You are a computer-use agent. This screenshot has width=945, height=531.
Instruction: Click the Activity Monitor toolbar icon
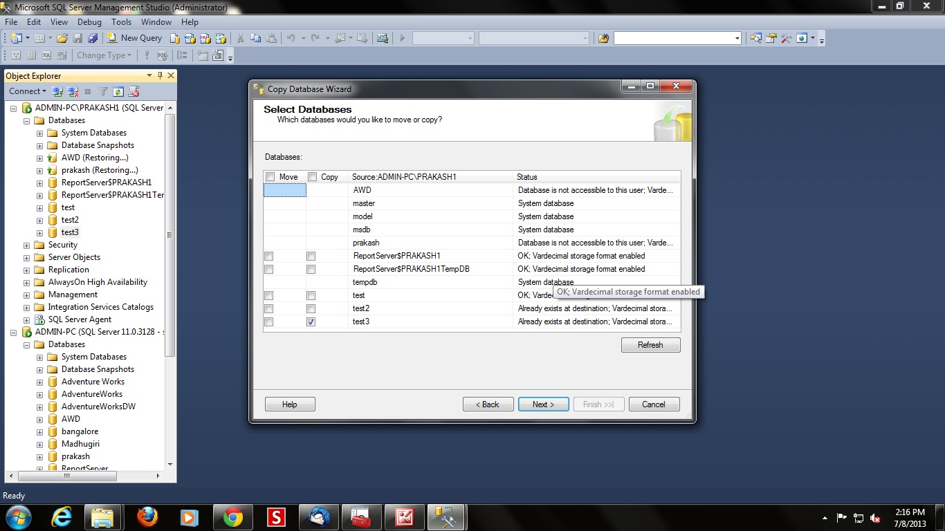coord(382,38)
